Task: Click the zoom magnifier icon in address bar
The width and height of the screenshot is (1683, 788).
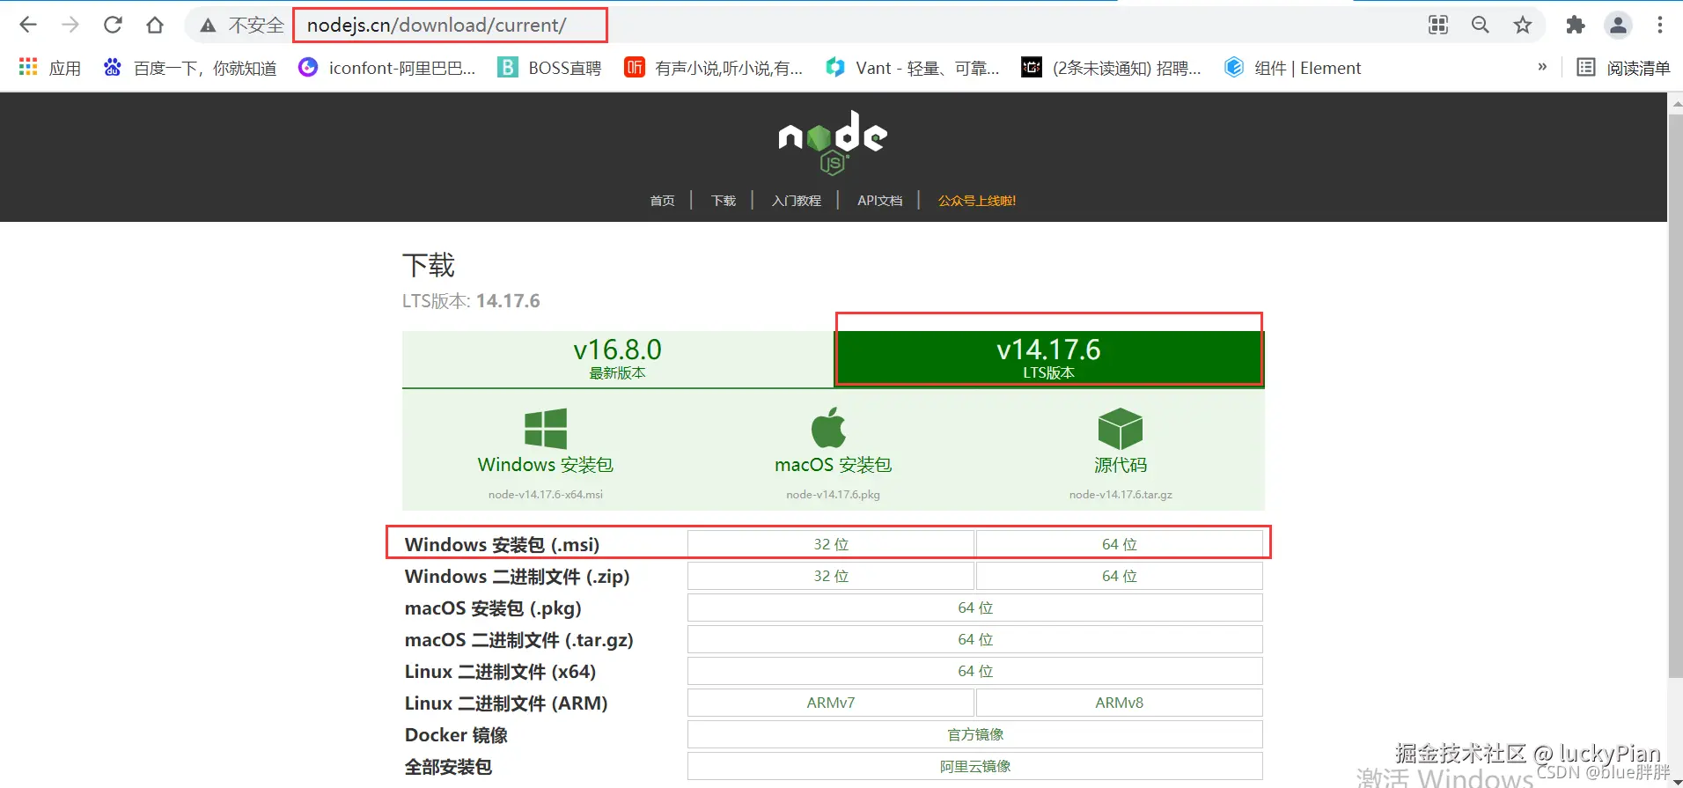Action: pyautogui.click(x=1481, y=25)
